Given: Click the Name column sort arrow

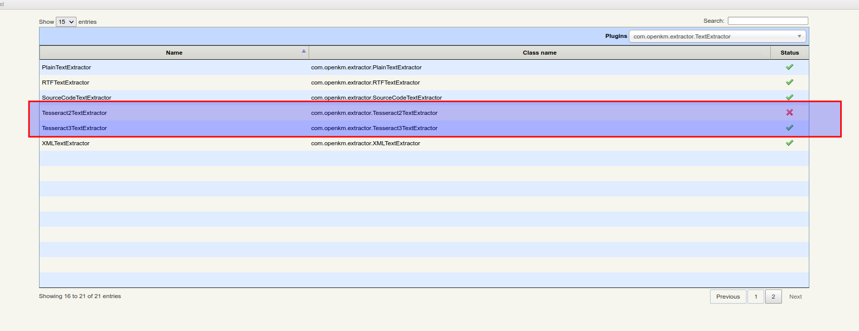Looking at the screenshot, I should point(304,51).
